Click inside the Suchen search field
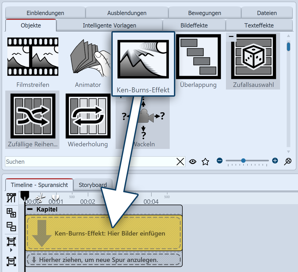 [79, 161]
